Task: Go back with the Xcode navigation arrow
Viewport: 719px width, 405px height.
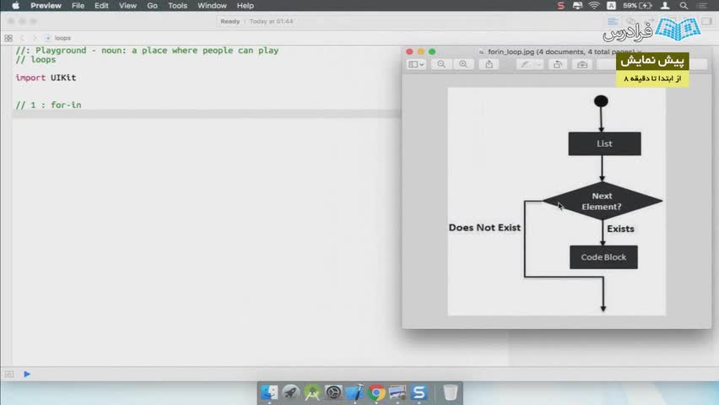Action: [22, 38]
